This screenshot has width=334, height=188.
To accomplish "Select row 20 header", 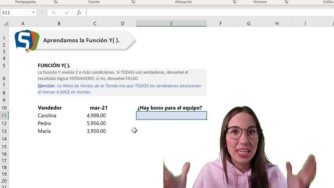I will (4, 181).
